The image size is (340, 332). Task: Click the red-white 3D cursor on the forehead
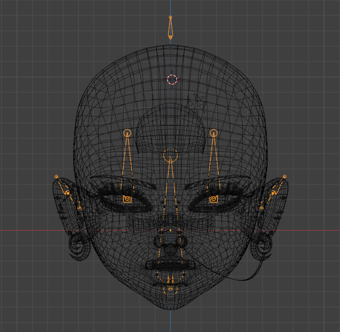[172, 79]
